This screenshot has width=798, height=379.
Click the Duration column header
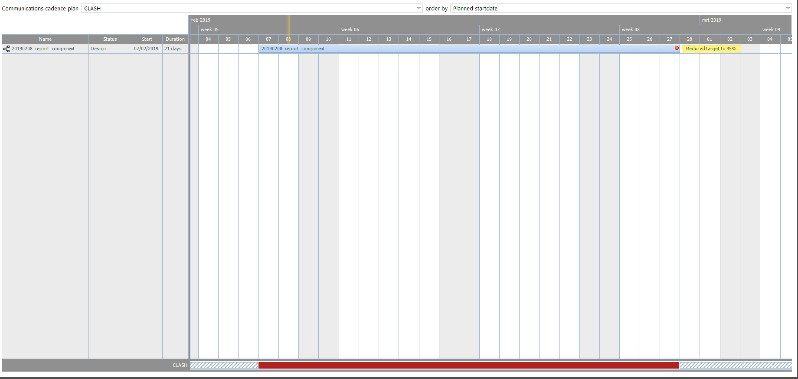click(175, 39)
